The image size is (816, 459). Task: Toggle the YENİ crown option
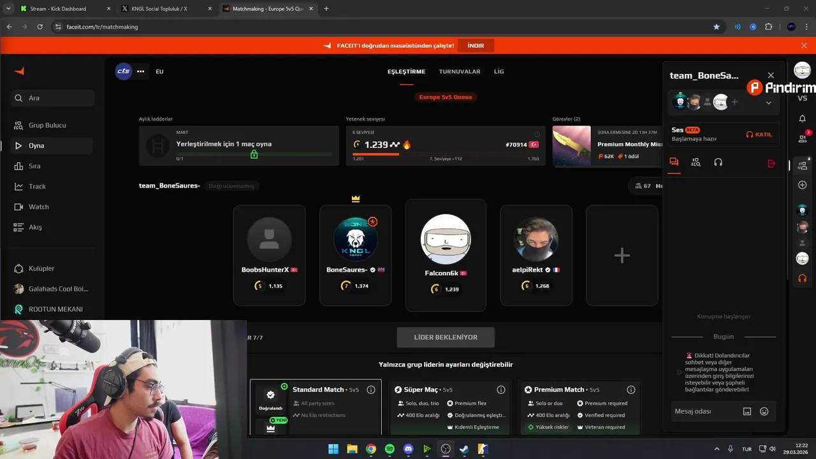tap(270, 426)
